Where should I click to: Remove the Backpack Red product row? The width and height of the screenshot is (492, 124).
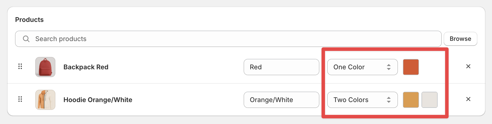(468, 66)
